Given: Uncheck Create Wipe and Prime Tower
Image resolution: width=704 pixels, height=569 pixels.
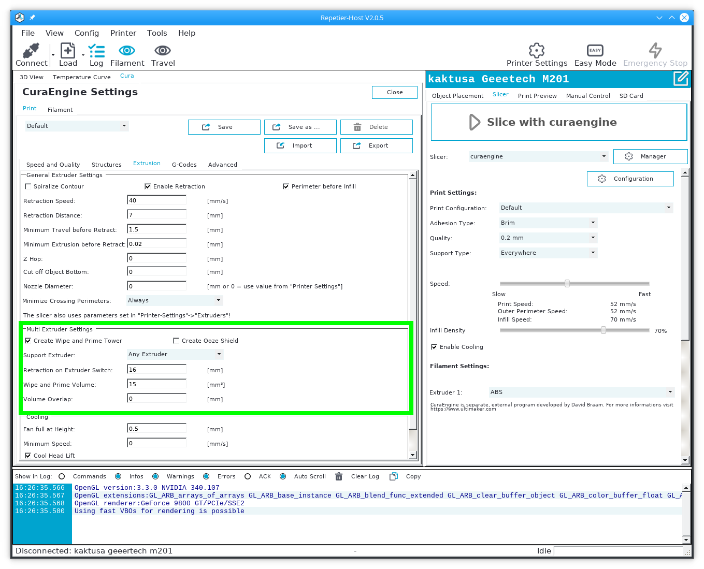Looking at the screenshot, I should (x=28, y=341).
